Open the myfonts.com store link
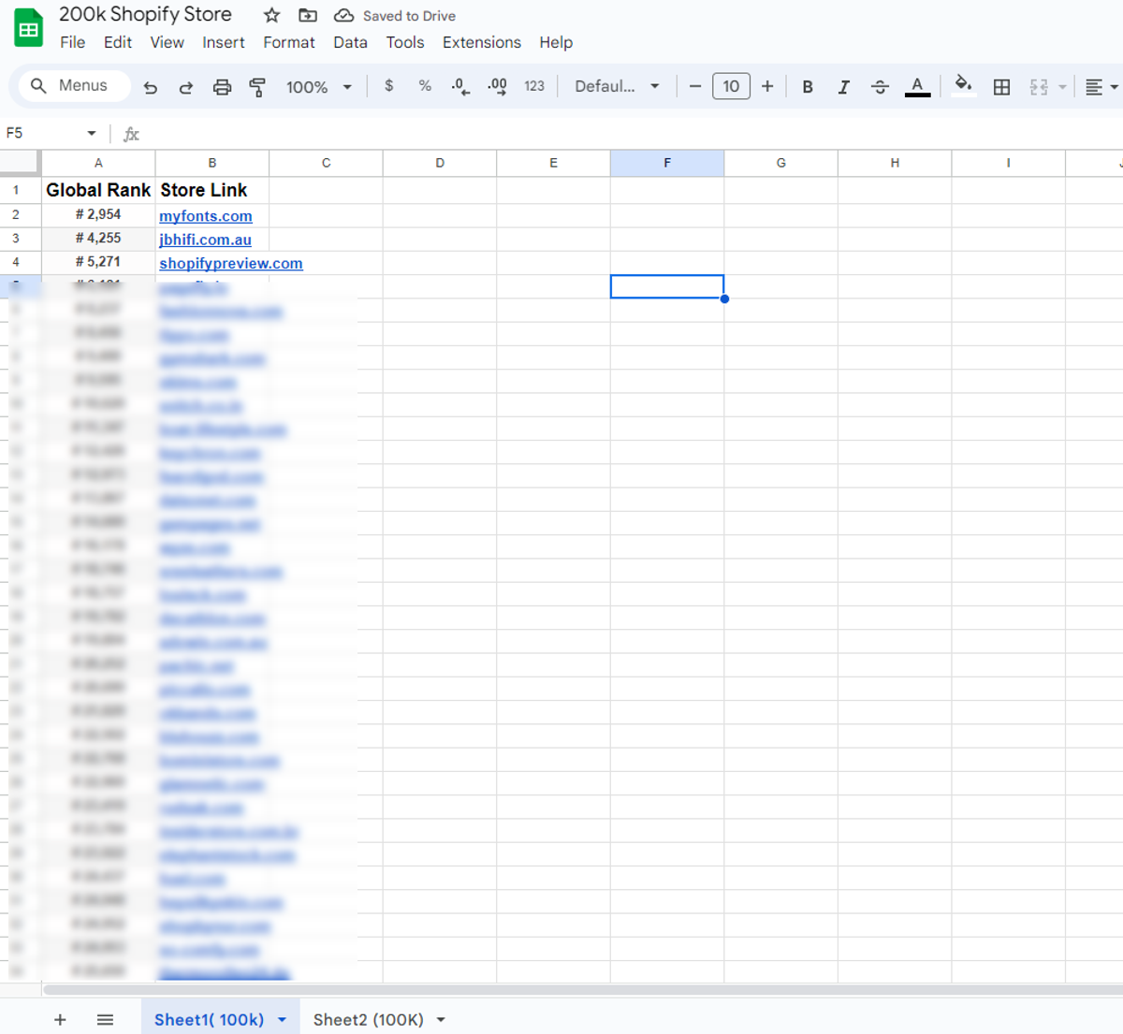The width and height of the screenshot is (1123, 1034). point(205,216)
